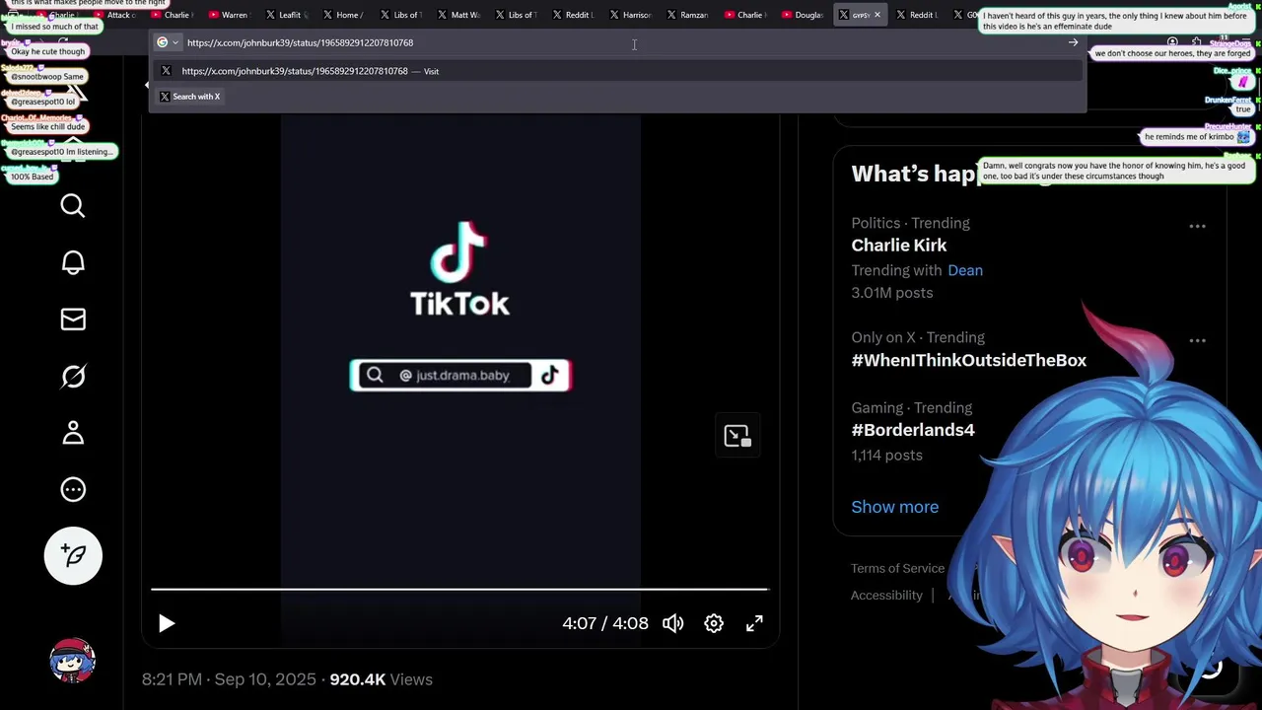Click the 1,114 posts text

tap(887, 455)
